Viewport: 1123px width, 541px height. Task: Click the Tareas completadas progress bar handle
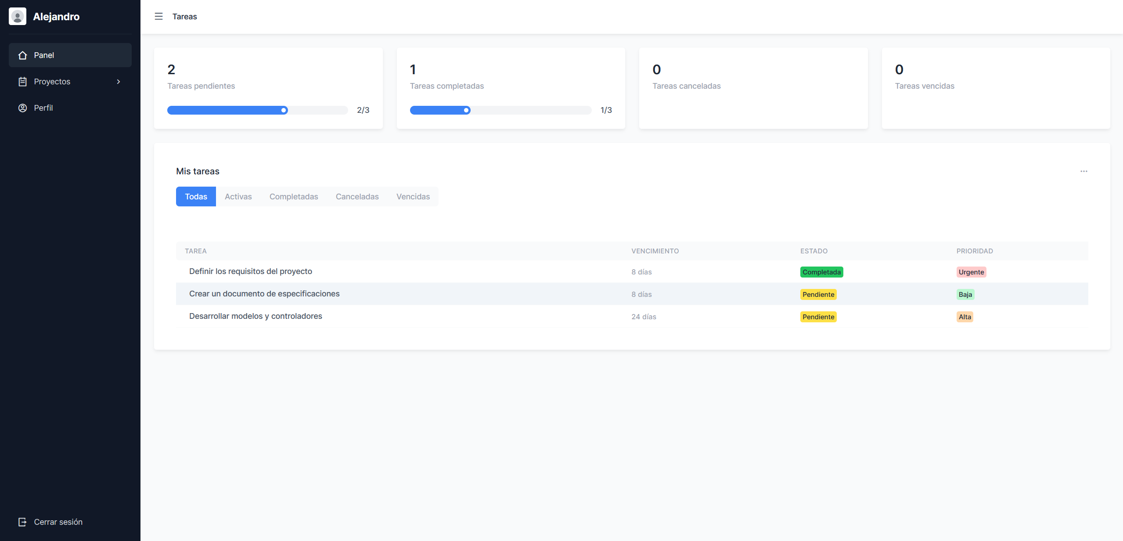466,110
